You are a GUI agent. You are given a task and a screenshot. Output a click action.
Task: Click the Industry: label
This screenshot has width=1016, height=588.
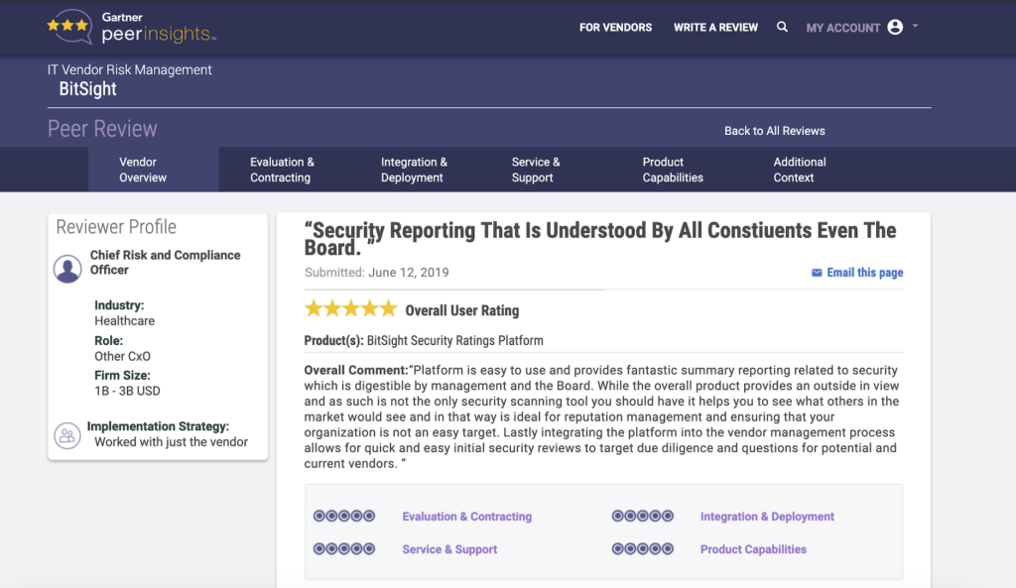tap(119, 305)
